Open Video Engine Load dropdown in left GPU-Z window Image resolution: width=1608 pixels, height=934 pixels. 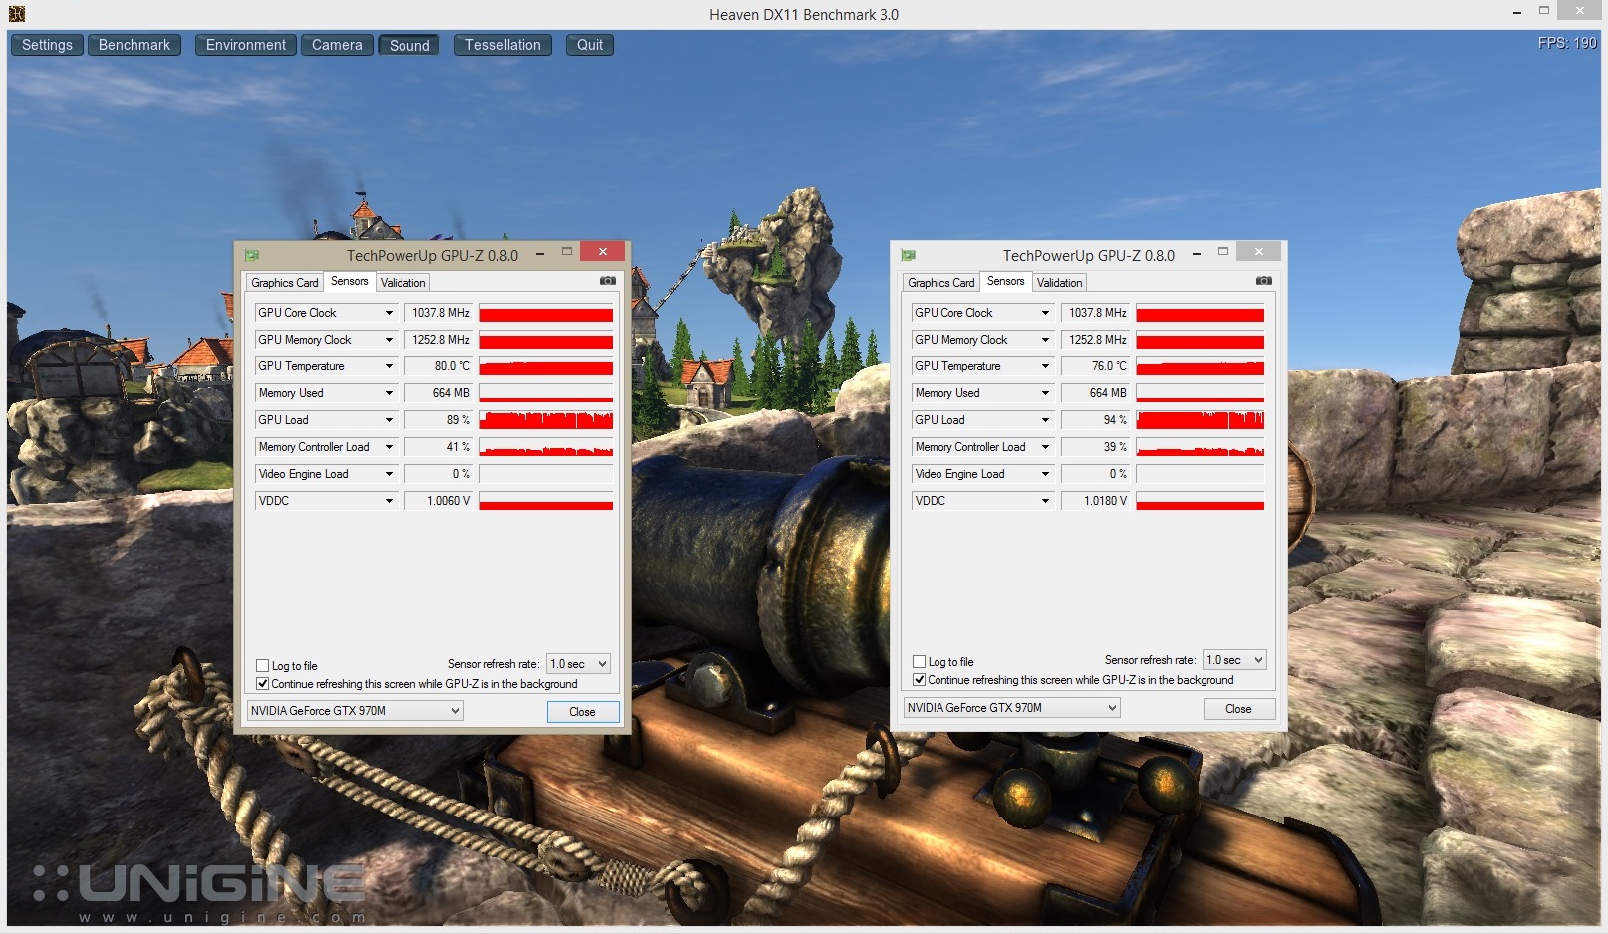point(389,474)
